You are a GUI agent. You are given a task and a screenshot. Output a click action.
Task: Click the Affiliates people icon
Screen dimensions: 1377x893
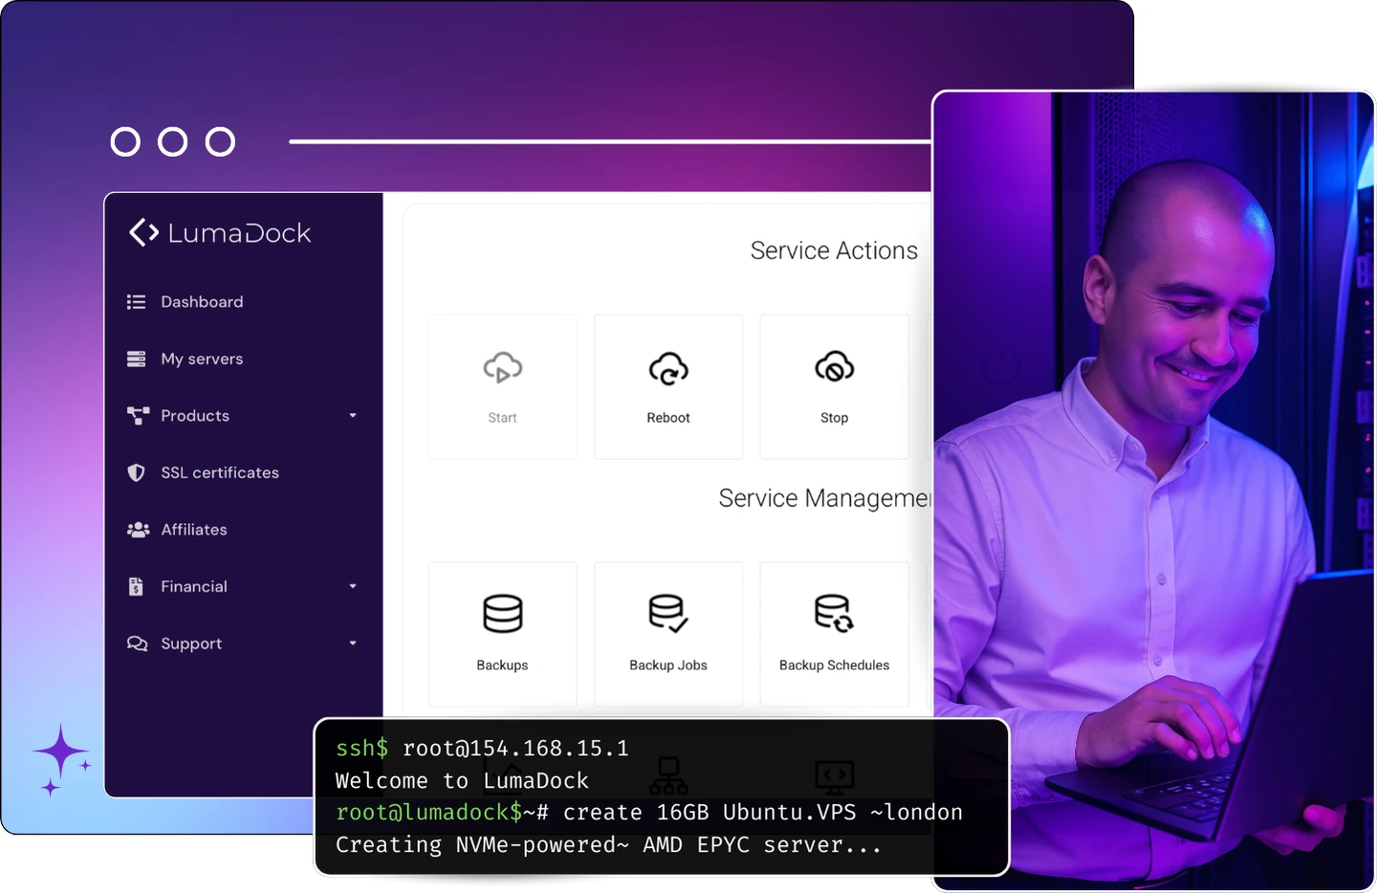coord(137,530)
